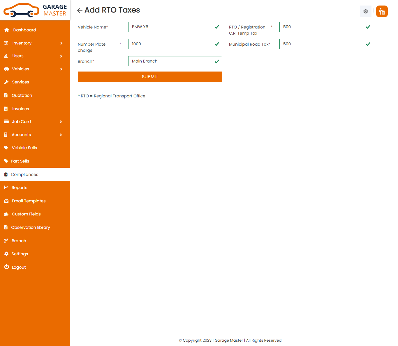Open the Observation library menu item
This screenshot has width=398, height=346.
tap(31, 227)
